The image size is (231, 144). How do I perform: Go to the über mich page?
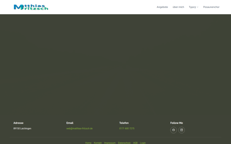point(178,7)
